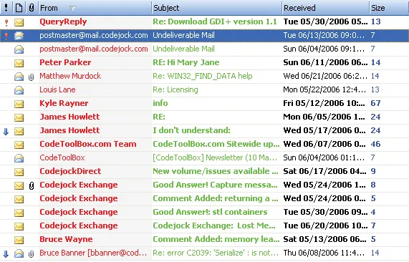
Task: Select sender Matthew Murdock
Action: click(x=70, y=76)
